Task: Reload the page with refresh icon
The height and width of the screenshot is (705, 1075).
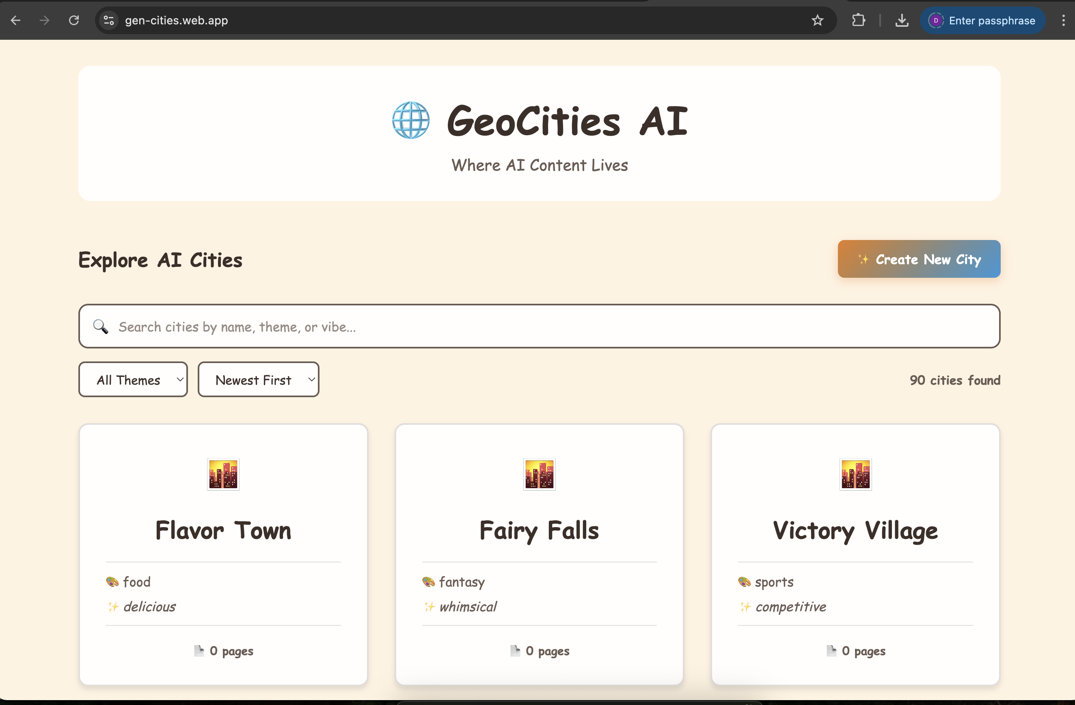Action: point(73,20)
